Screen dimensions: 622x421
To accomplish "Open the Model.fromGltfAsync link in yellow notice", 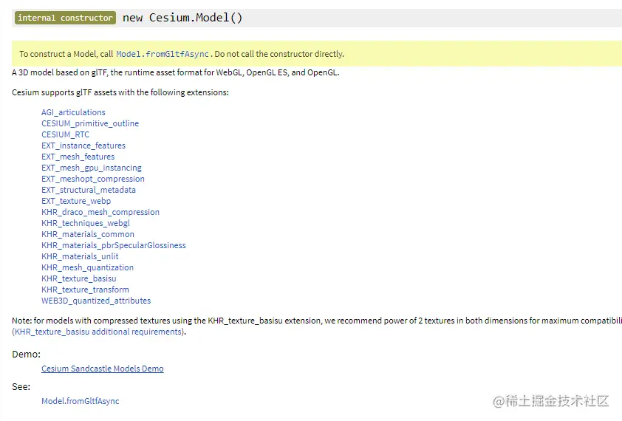I will point(163,54).
